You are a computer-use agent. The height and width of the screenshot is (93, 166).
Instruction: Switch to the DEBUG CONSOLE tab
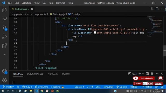tap(35, 74)
